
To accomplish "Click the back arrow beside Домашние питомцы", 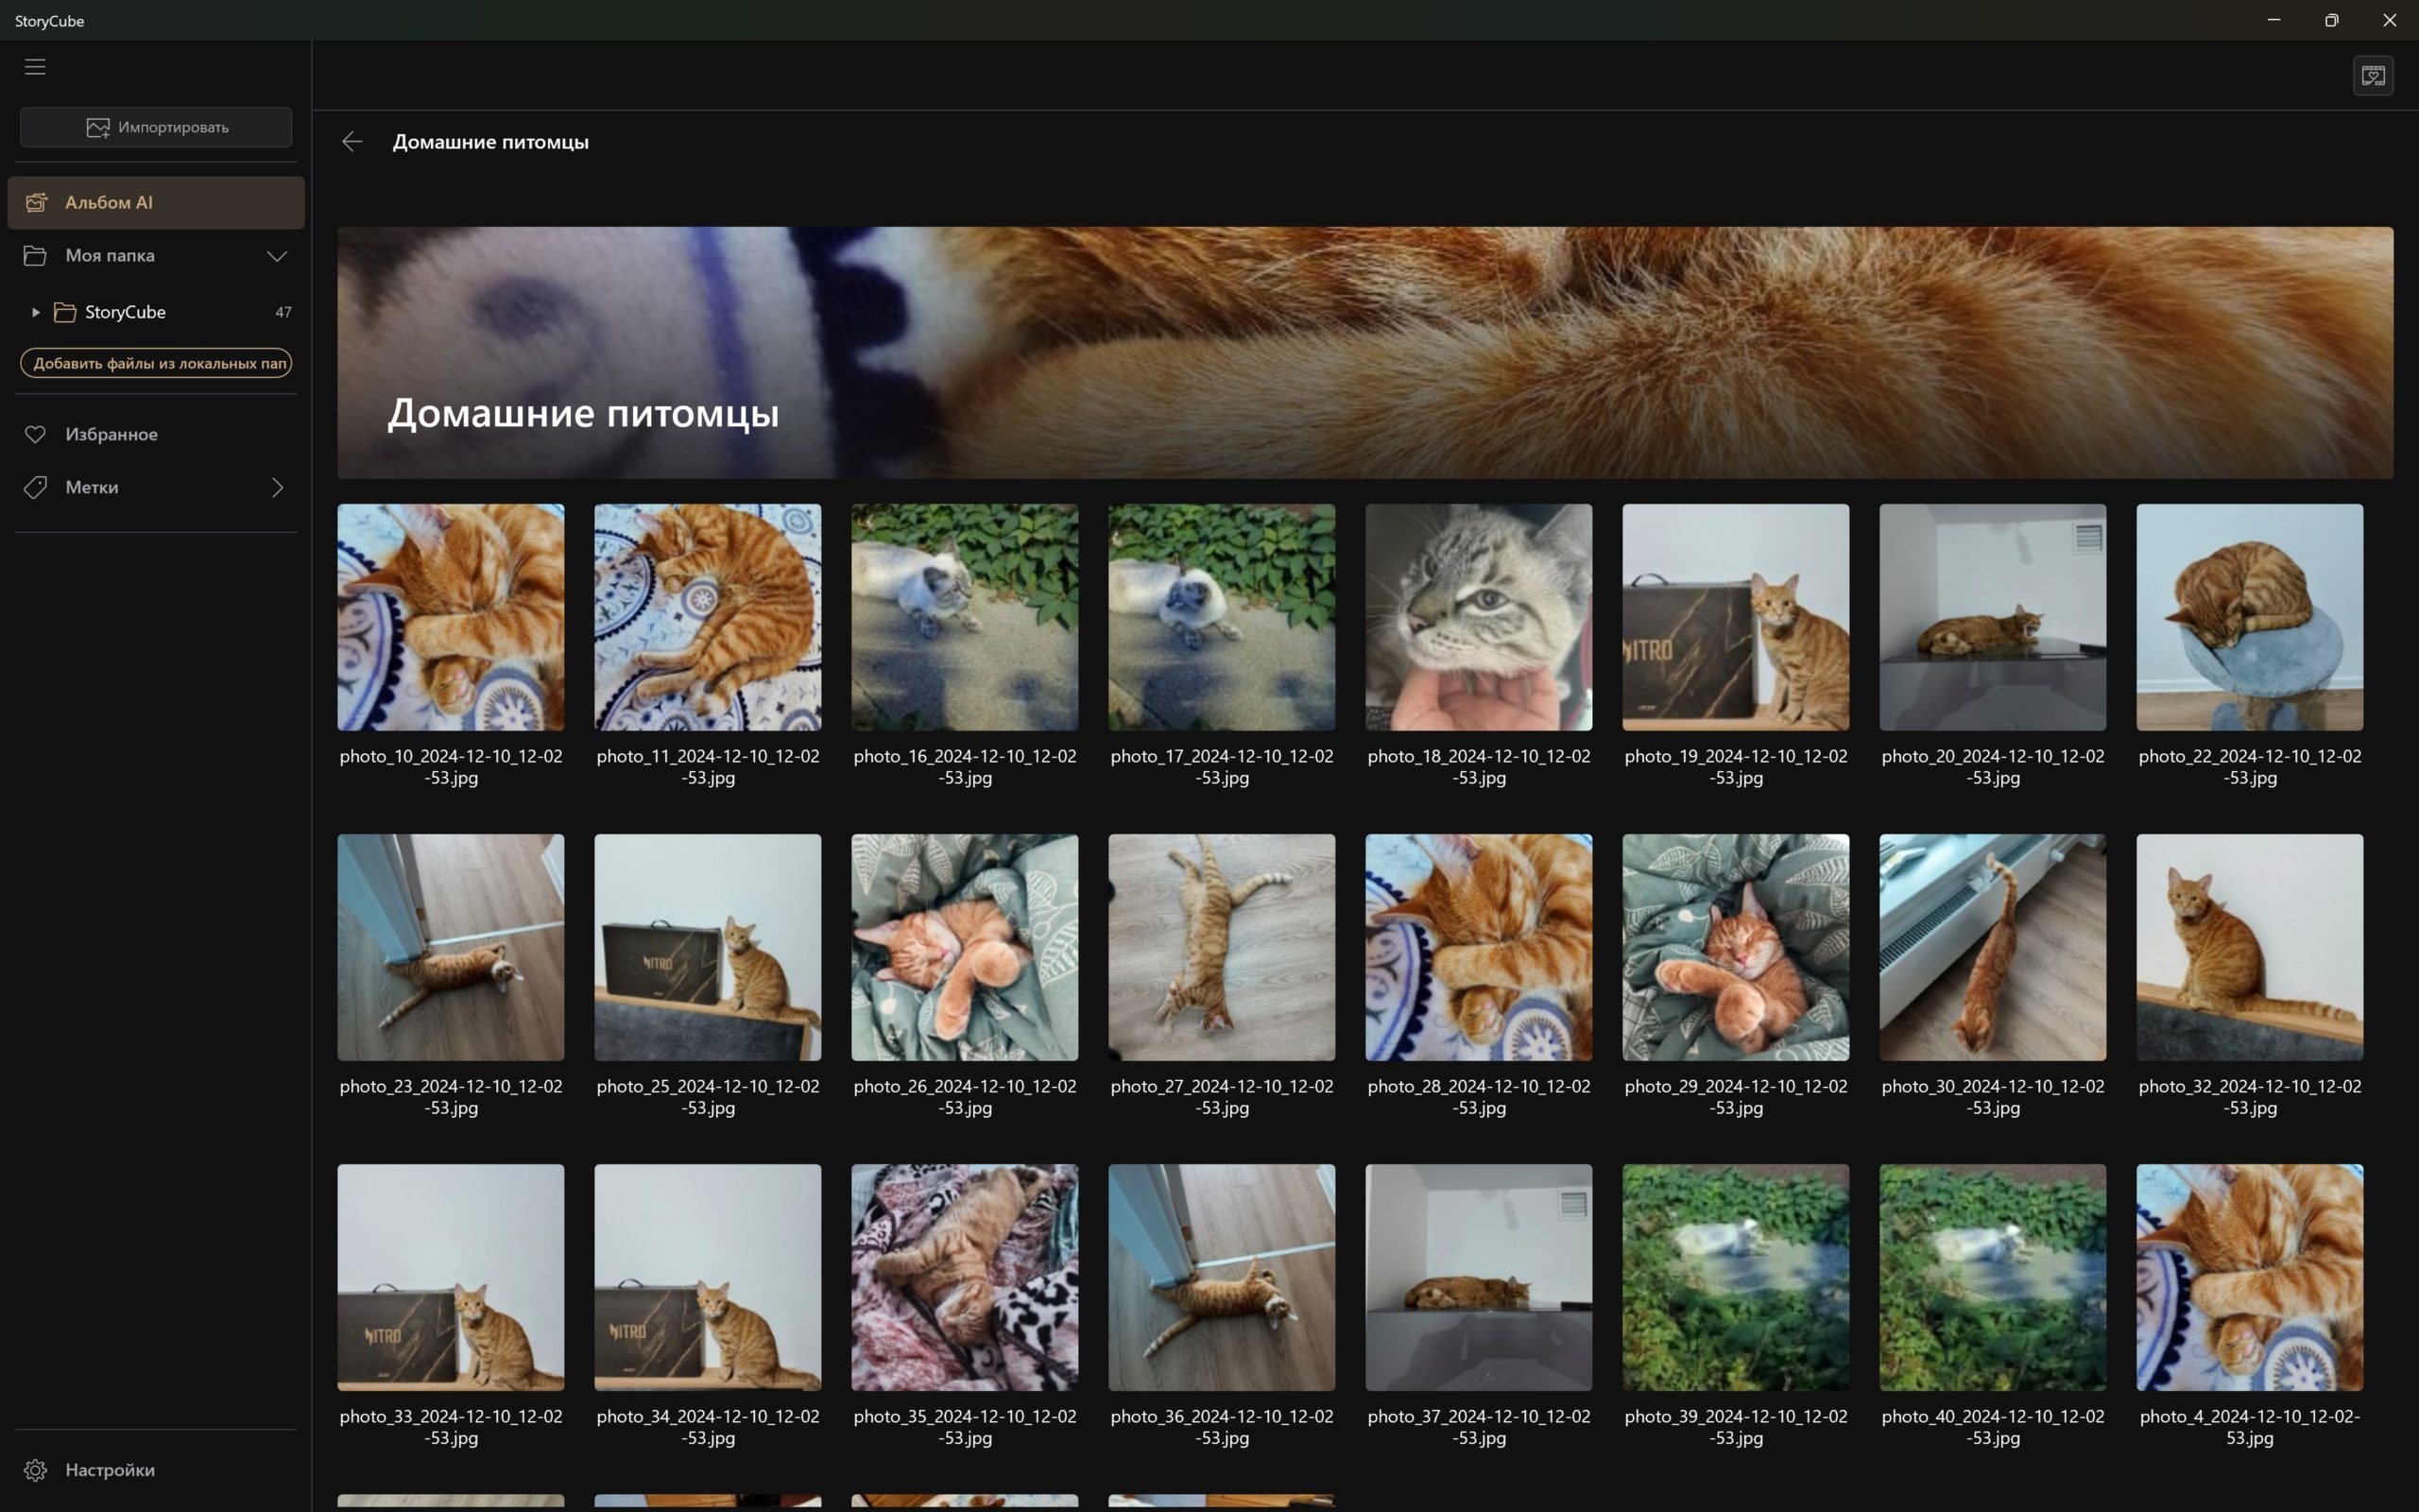I will pyautogui.click(x=352, y=142).
